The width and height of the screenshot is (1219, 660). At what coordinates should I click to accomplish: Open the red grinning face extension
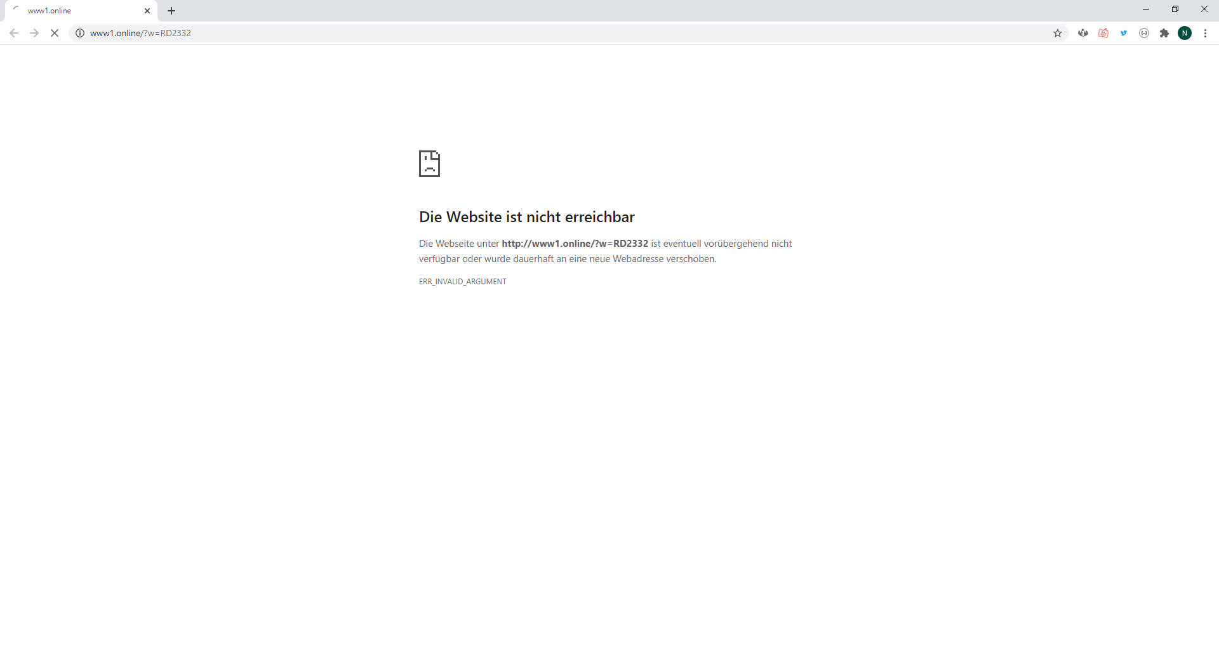click(x=1103, y=33)
